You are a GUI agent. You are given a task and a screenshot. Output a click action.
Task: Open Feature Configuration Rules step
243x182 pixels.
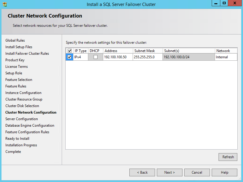[x=27, y=132]
